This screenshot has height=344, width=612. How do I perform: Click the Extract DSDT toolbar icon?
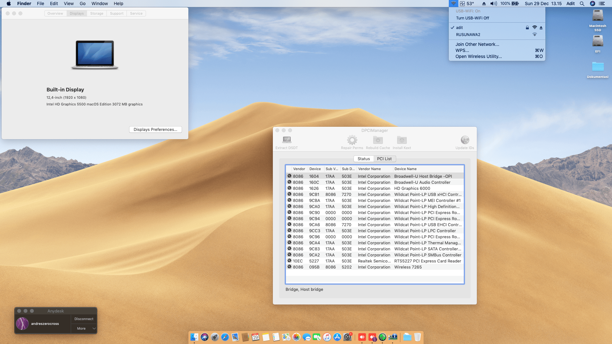pos(287,140)
